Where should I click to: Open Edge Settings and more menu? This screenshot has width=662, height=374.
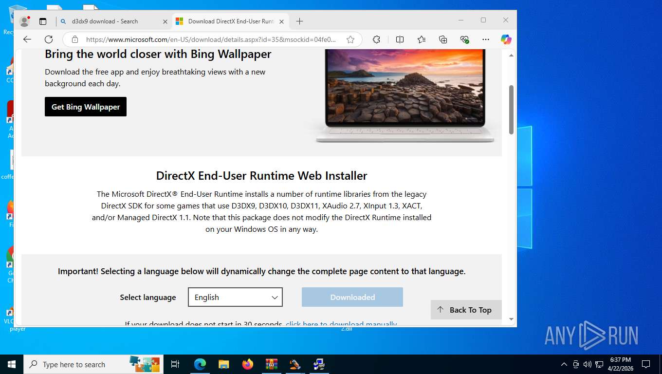[x=486, y=39]
